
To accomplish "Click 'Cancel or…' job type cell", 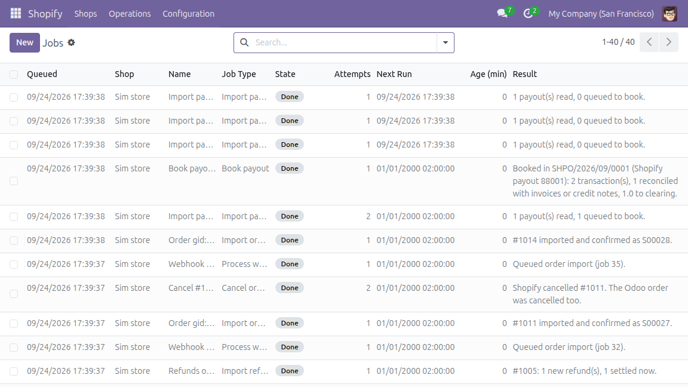I will pyautogui.click(x=243, y=288).
